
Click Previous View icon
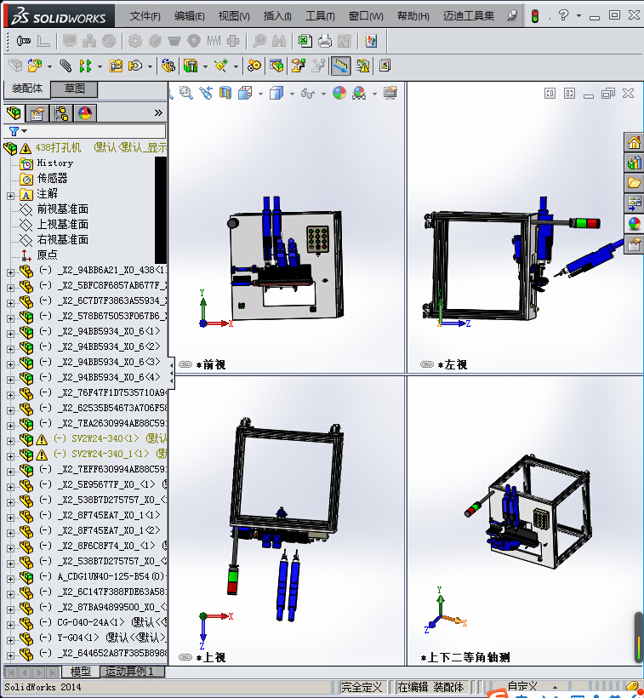click(206, 93)
